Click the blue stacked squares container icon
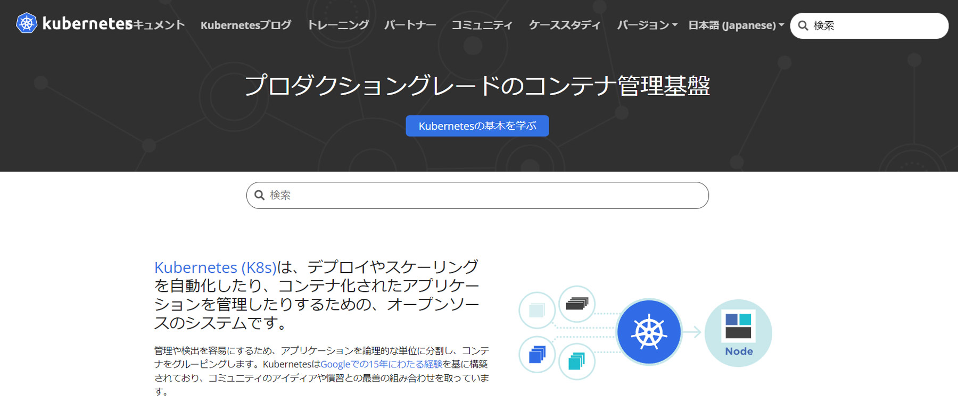958x411 pixels. click(x=537, y=354)
